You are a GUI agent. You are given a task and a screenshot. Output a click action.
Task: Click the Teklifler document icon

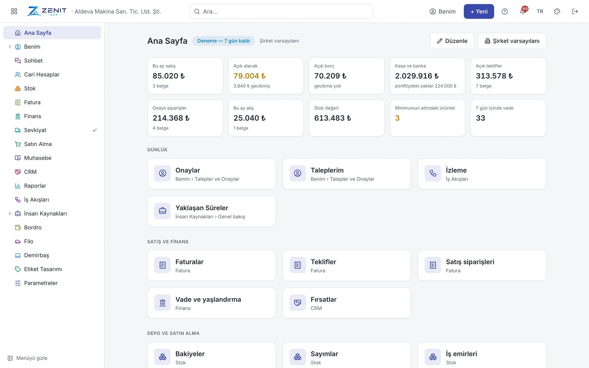coord(298,265)
